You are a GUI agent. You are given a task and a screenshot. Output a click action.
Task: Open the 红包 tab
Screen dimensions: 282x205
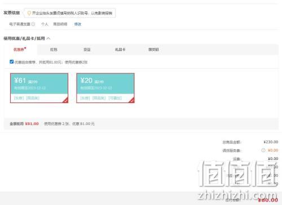click(x=54, y=50)
